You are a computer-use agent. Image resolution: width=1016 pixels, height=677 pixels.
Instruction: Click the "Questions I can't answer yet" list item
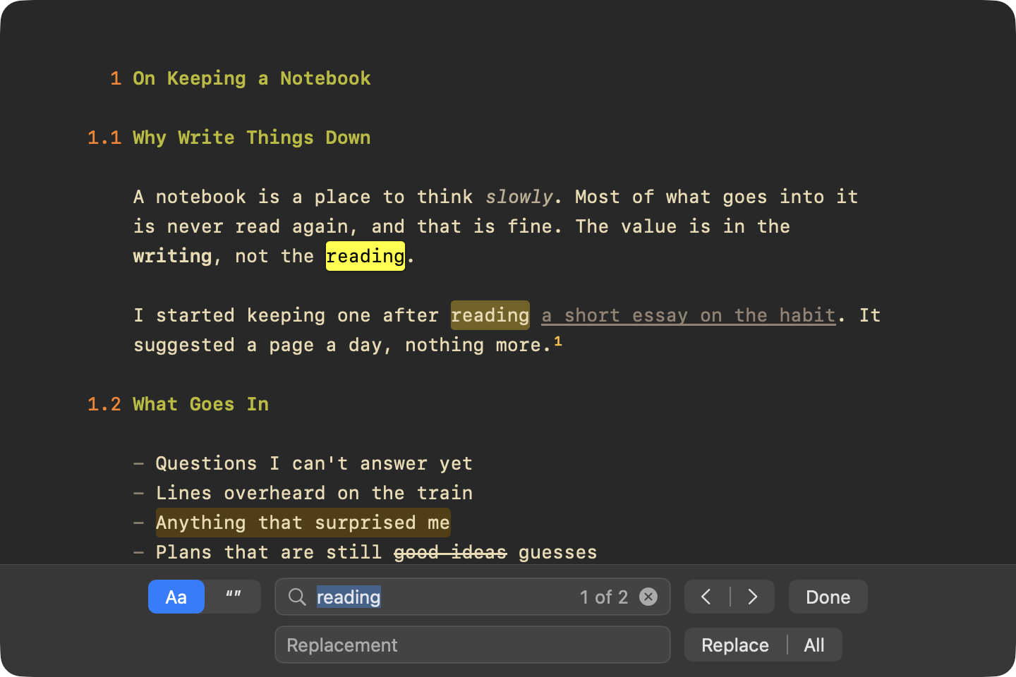(x=314, y=463)
